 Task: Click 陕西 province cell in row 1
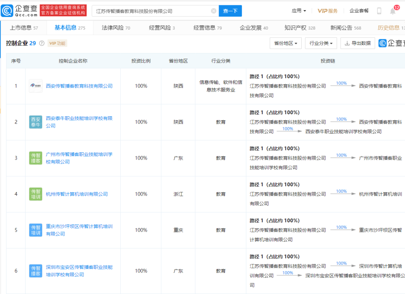(178, 86)
